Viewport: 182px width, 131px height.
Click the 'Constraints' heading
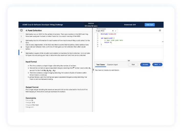(31, 98)
